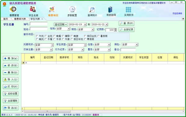Enable the 暑假班 checkbox
The height and width of the screenshot is (117, 186).
pyautogui.click(x=99, y=36)
